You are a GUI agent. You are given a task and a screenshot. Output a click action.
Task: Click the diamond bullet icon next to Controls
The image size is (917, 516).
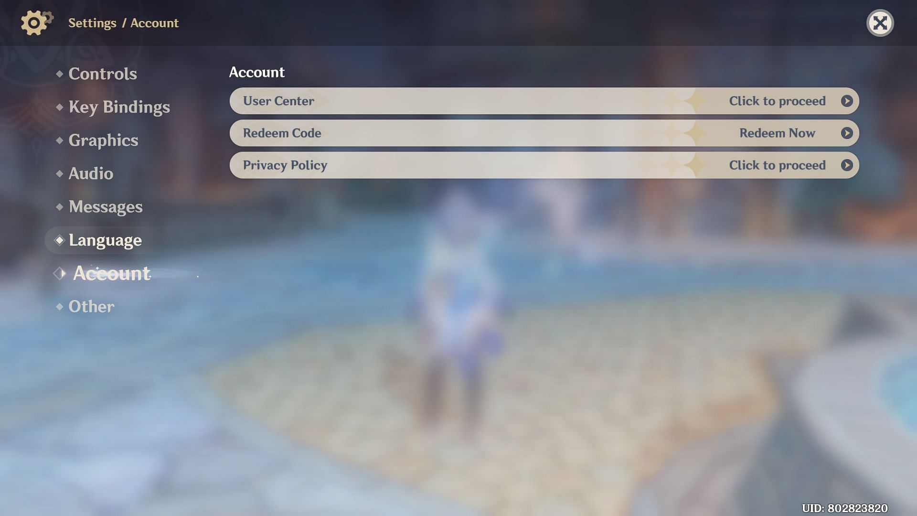pos(59,73)
